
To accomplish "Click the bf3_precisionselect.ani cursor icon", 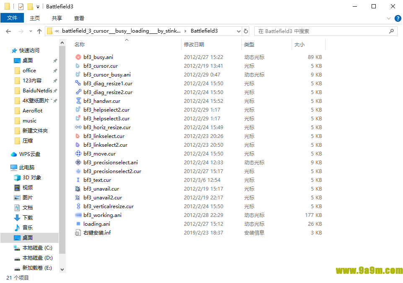I will click(78, 163).
